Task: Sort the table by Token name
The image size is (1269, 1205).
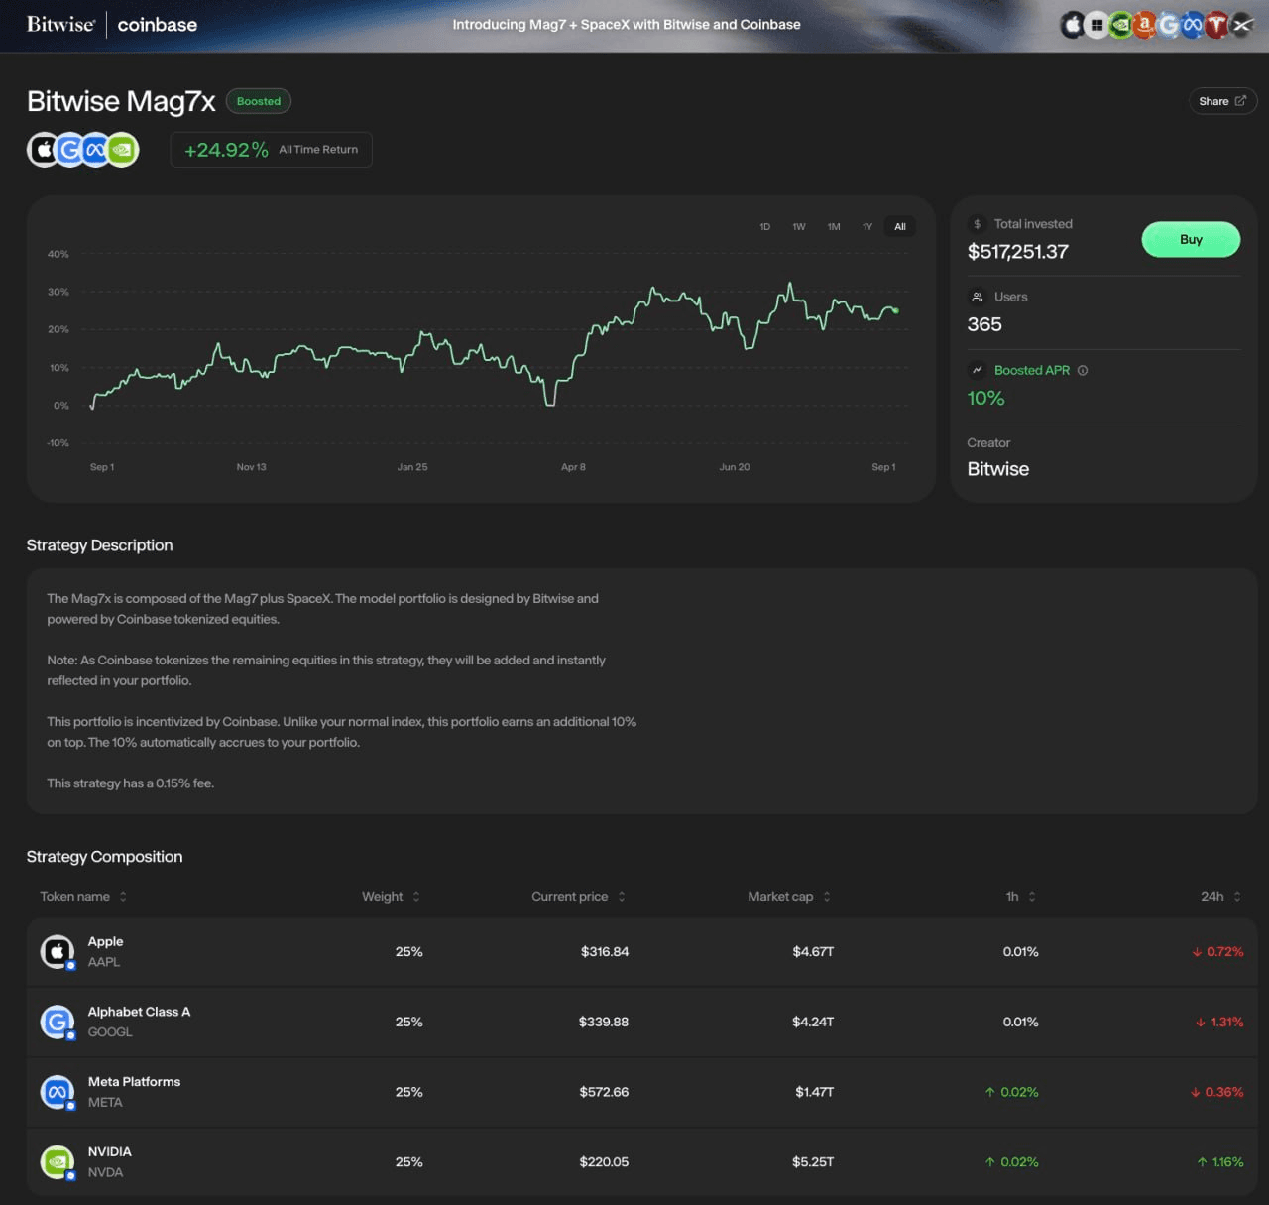Action: pyautogui.click(x=83, y=897)
